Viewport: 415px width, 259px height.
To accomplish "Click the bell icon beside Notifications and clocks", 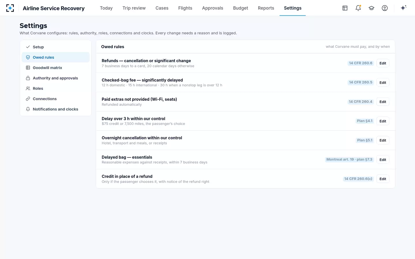I will point(28,109).
